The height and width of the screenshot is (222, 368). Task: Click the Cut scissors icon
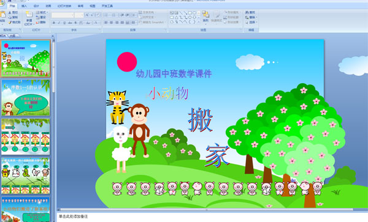pyautogui.click(x=10, y=12)
